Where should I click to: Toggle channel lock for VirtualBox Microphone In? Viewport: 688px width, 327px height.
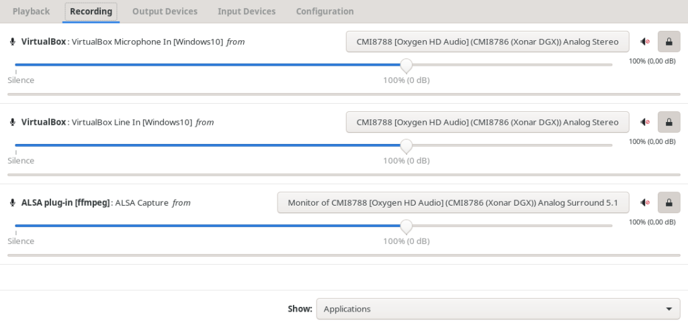coord(668,42)
